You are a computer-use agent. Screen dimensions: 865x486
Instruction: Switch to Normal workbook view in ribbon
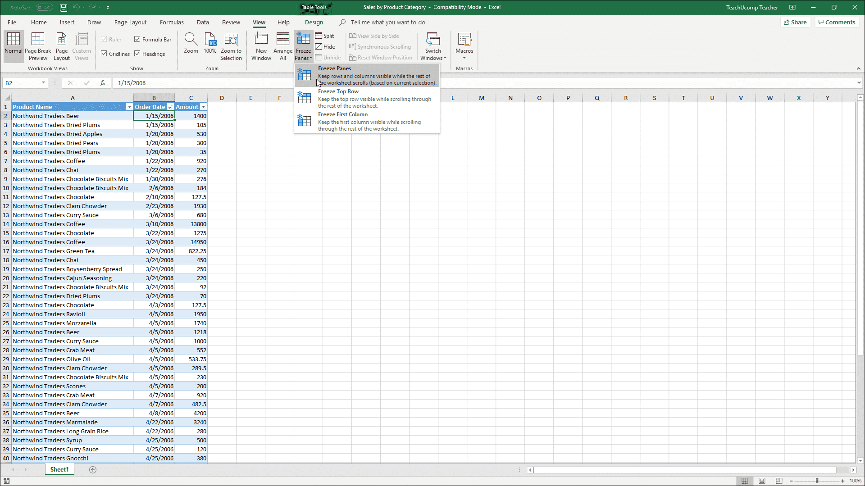(x=14, y=46)
